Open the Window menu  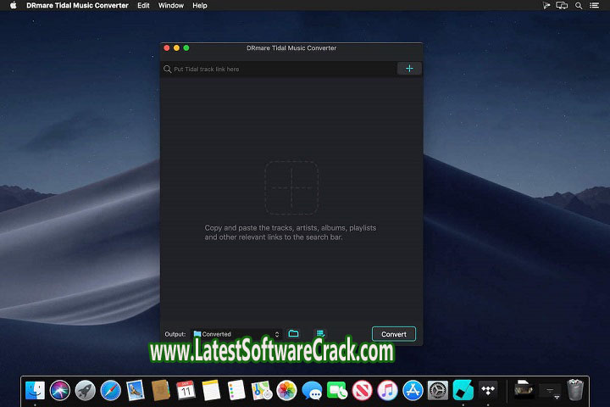(171, 5)
